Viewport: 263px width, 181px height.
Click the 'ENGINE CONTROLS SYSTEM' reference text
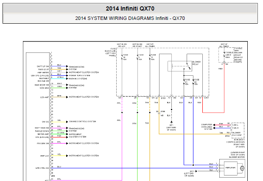(x=83, y=121)
